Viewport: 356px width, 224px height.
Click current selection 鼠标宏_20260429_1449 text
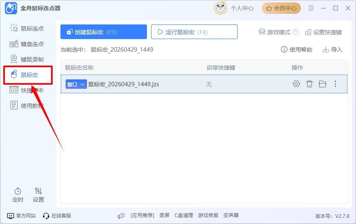point(122,50)
